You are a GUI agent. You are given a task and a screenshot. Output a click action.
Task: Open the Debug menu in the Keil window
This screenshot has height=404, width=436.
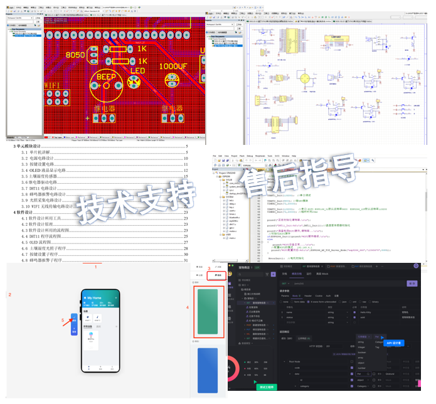(x=250, y=156)
